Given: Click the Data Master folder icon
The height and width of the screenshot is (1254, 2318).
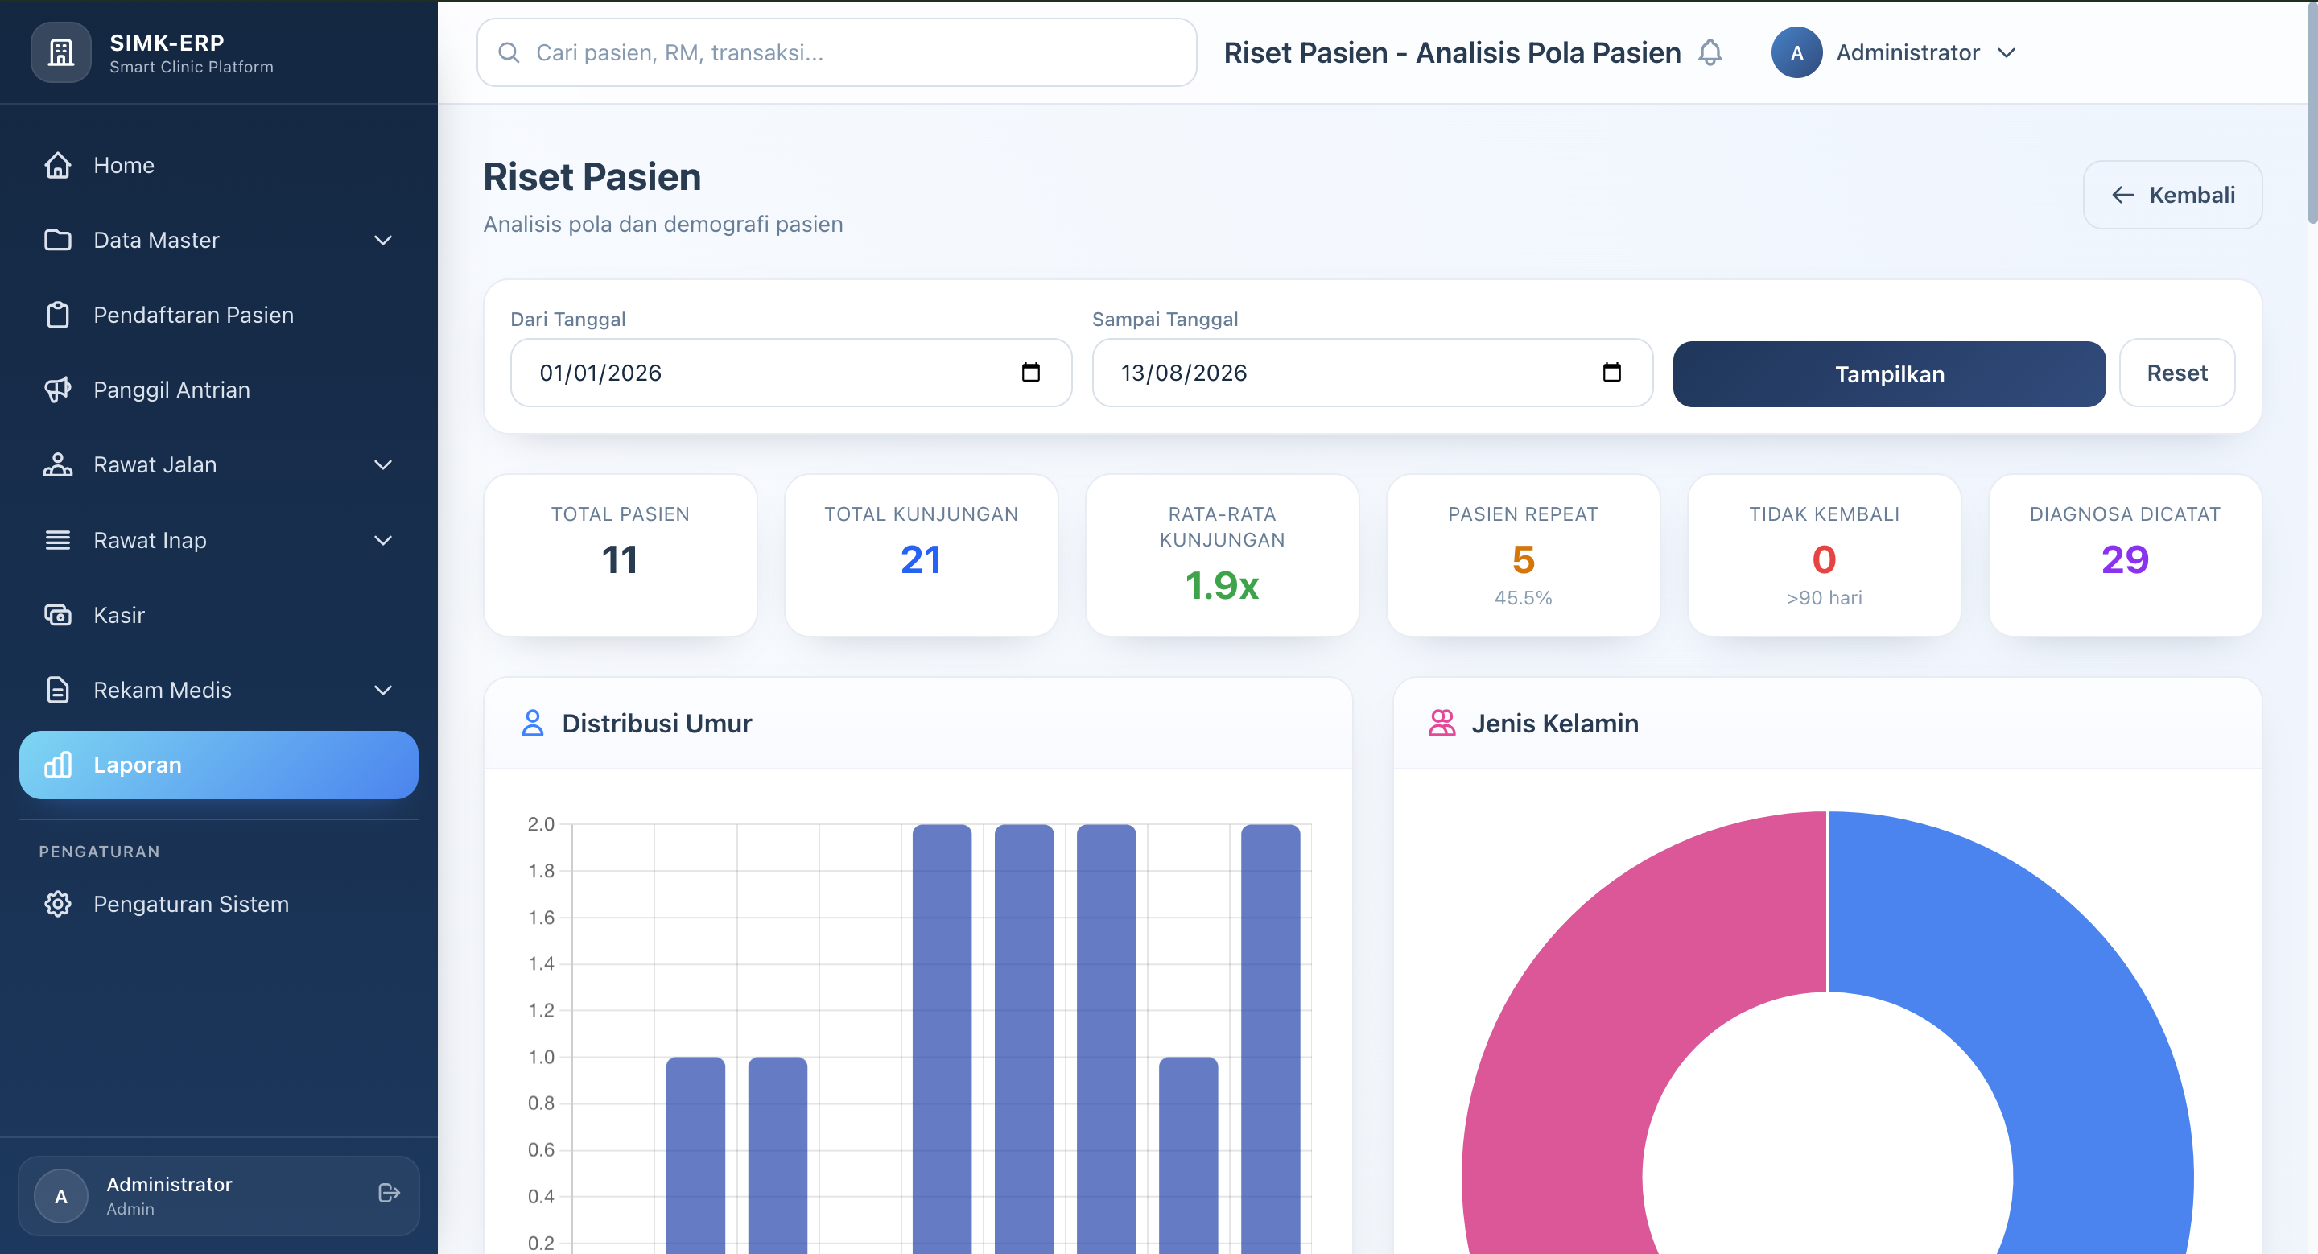Looking at the screenshot, I should tap(58, 240).
